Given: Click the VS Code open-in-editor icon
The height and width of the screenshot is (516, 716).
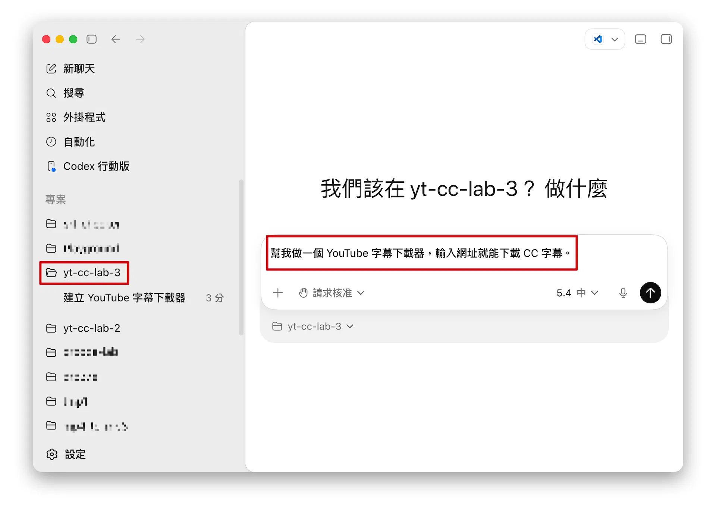Looking at the screenshot, I should coord(598,39).
